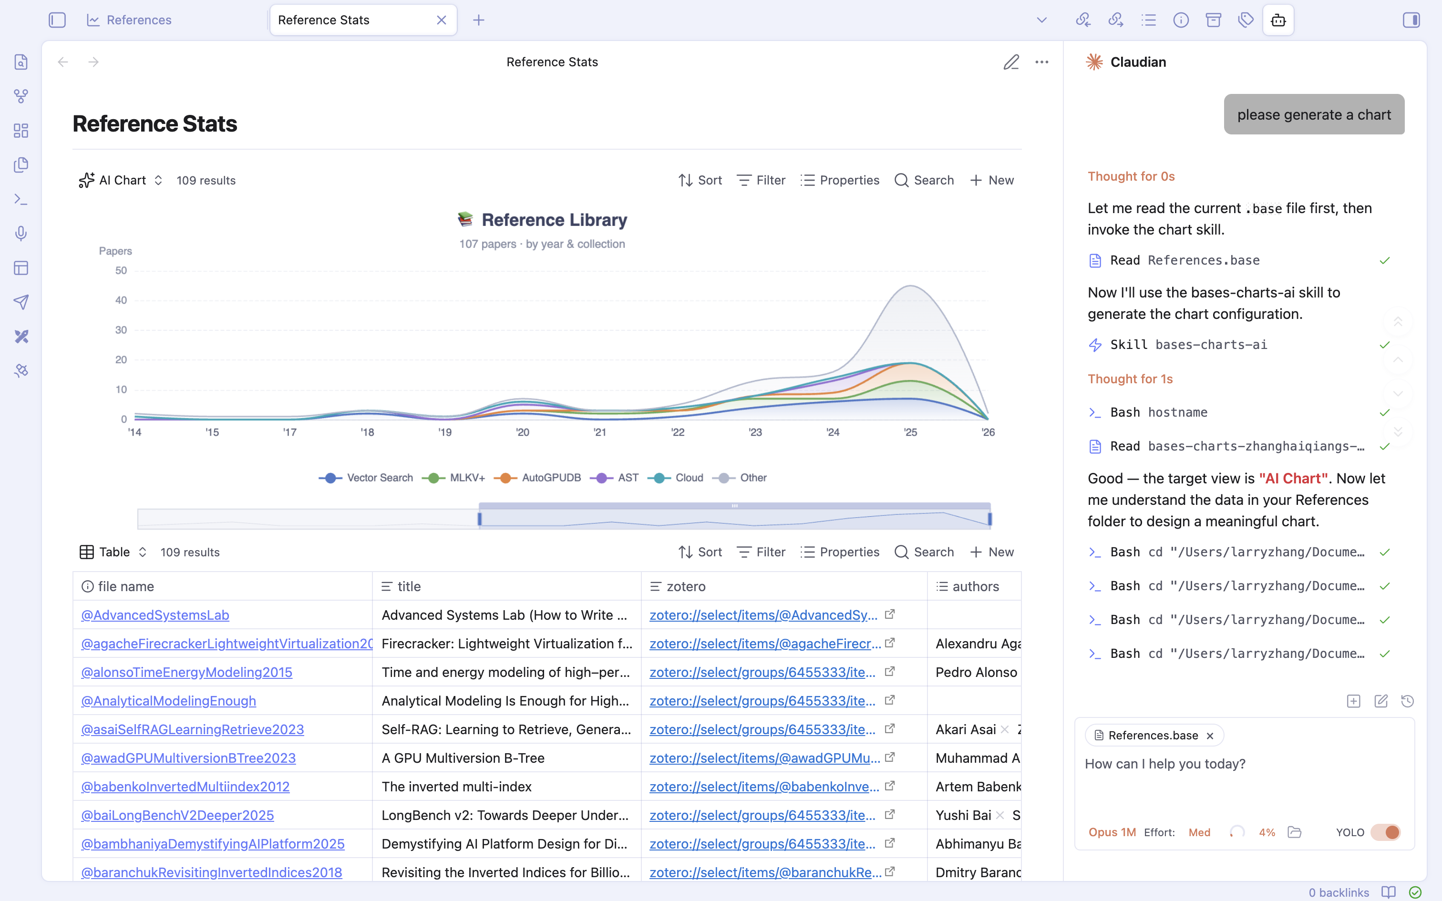Toggle the left sidebar panel icon
Screen dimensions: 1442x901
coord(57,20)
